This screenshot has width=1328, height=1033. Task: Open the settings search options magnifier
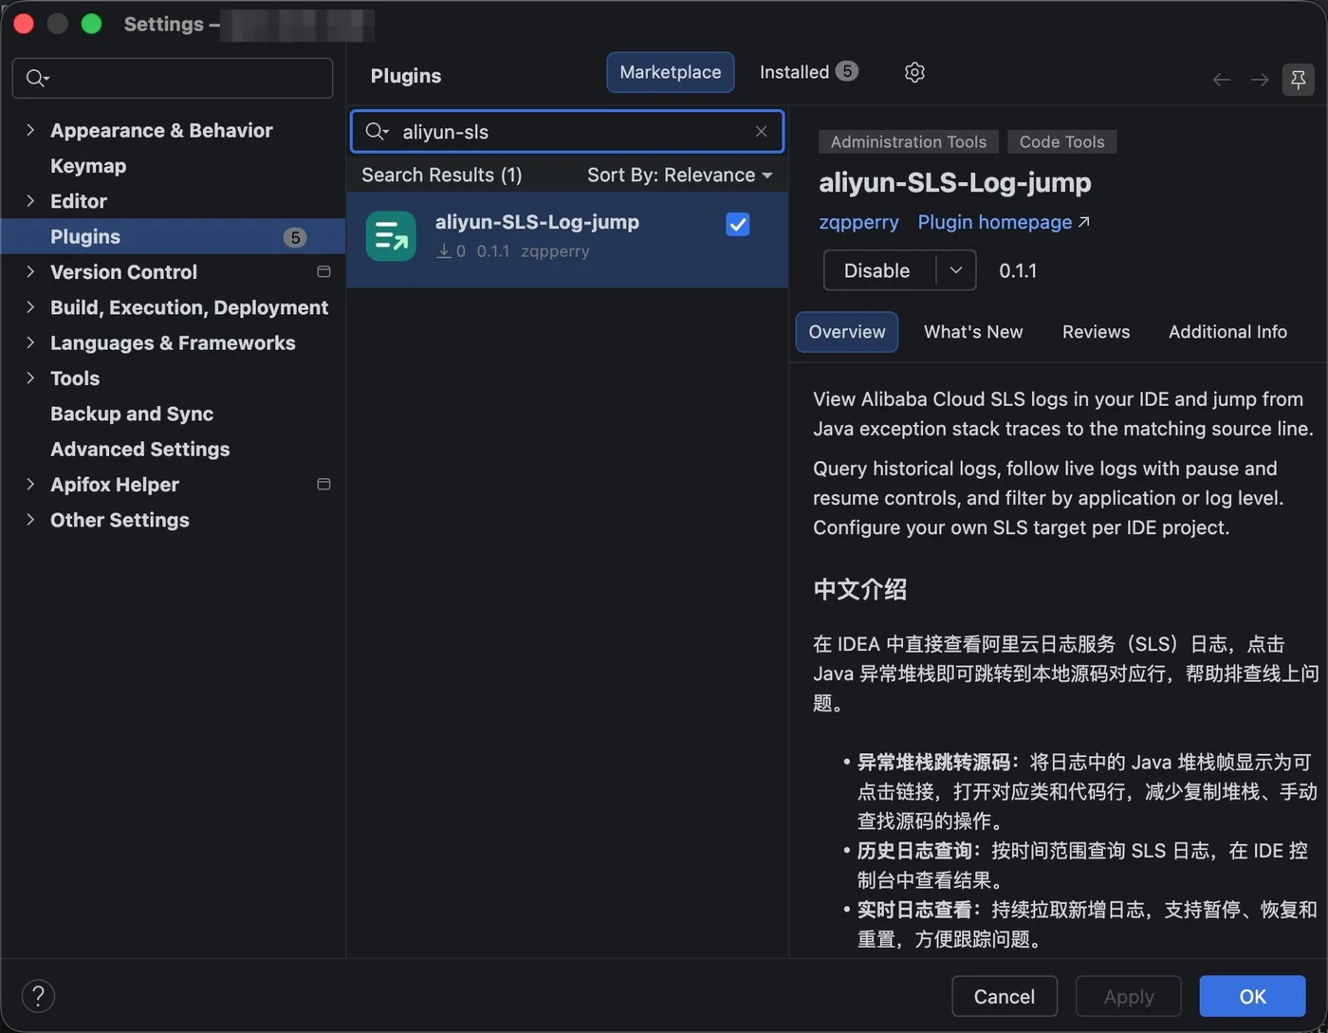[x=38, y=78]
